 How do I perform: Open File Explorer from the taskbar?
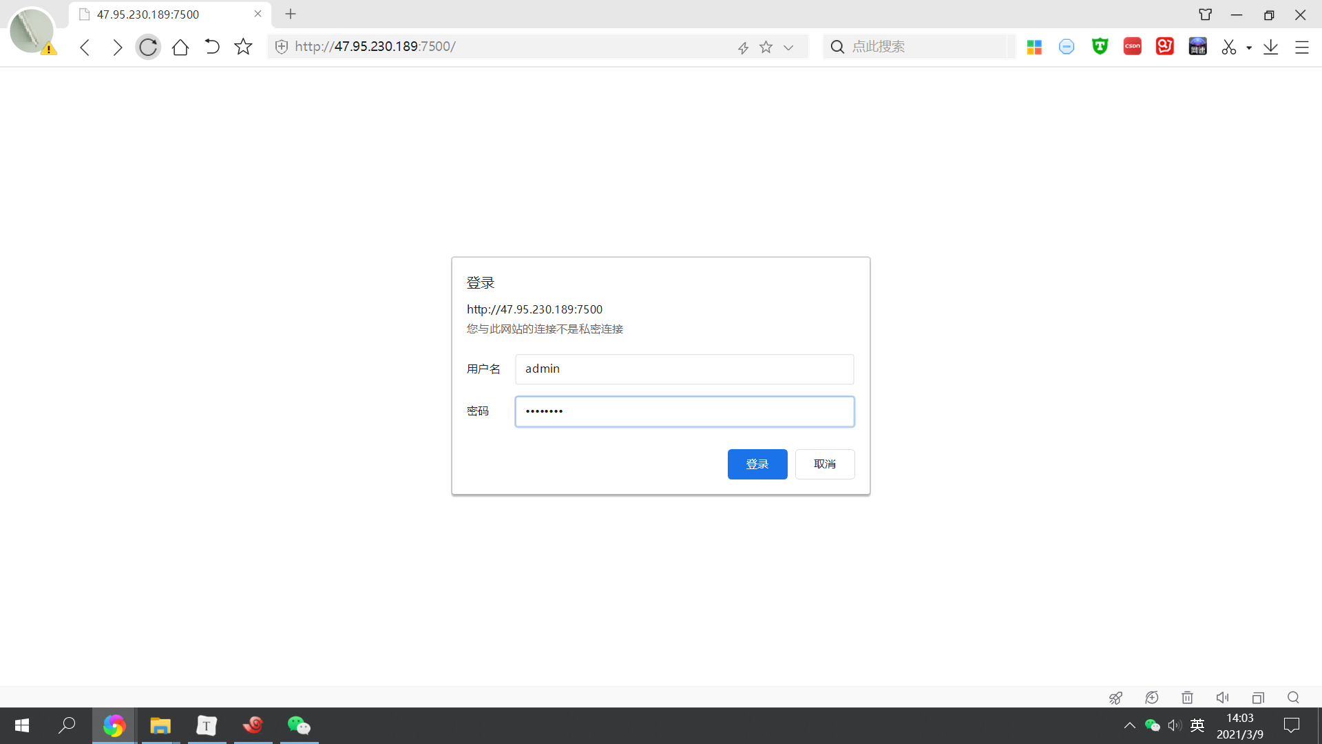160,725
